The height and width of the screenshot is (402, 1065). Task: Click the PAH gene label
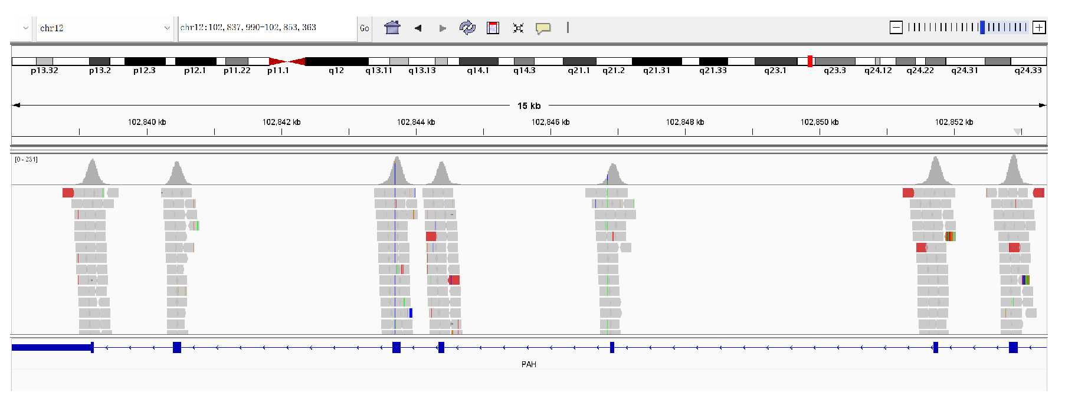pos(529,364)
